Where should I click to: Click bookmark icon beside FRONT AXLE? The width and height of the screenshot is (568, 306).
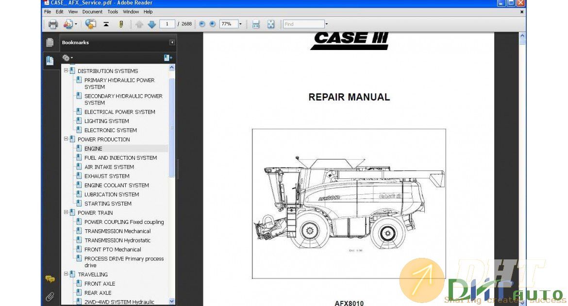[79, 284]
